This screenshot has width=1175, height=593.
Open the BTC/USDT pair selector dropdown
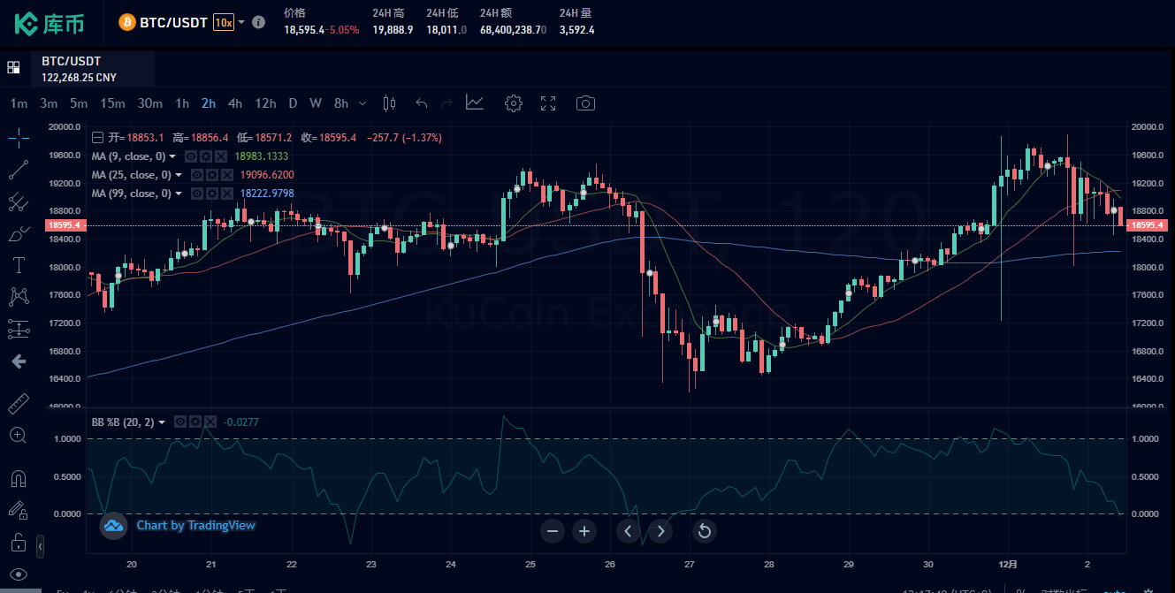[x=241, y=22]
